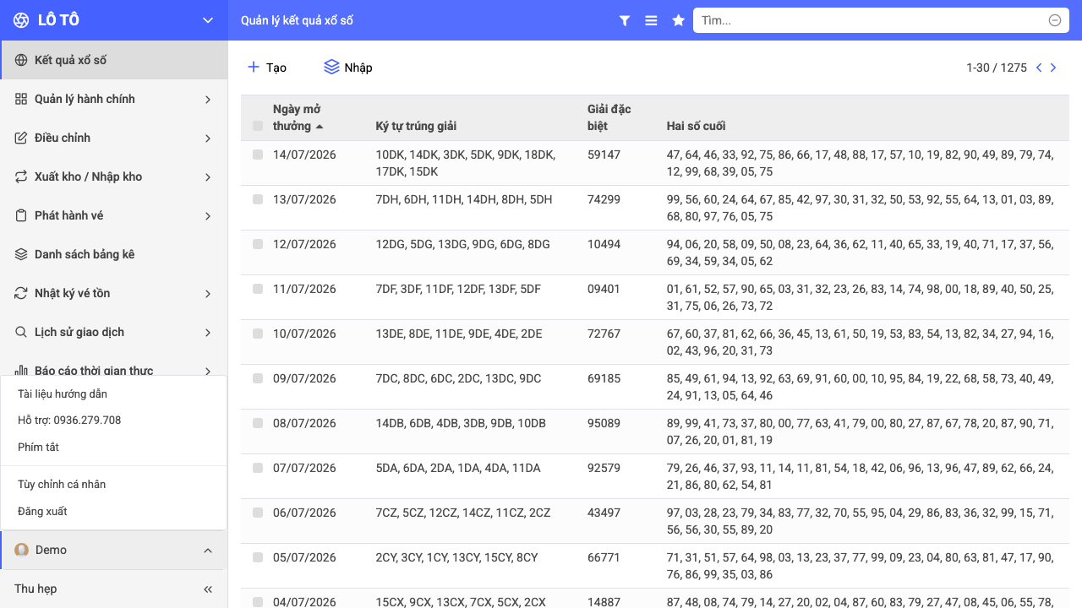Click the circular icon inside the search box

[x=1055, y=20]
